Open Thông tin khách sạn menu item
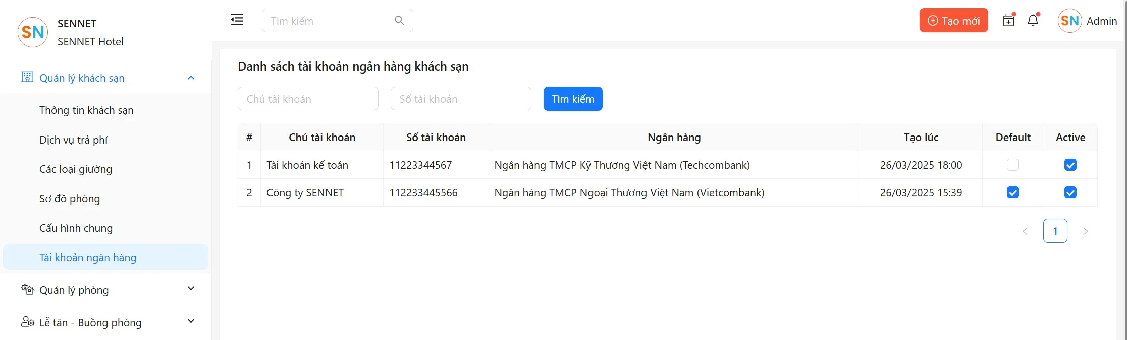1127x340 pixels. coord(86,110)
